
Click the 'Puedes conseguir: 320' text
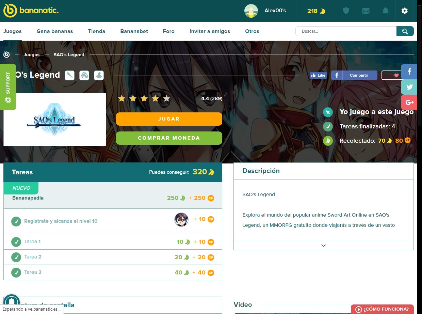point(181,172)
